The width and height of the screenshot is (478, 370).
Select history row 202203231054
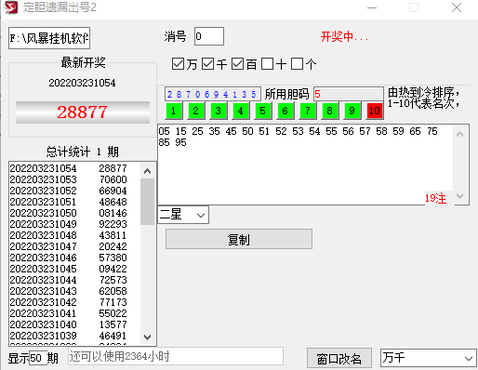[74, 168]
